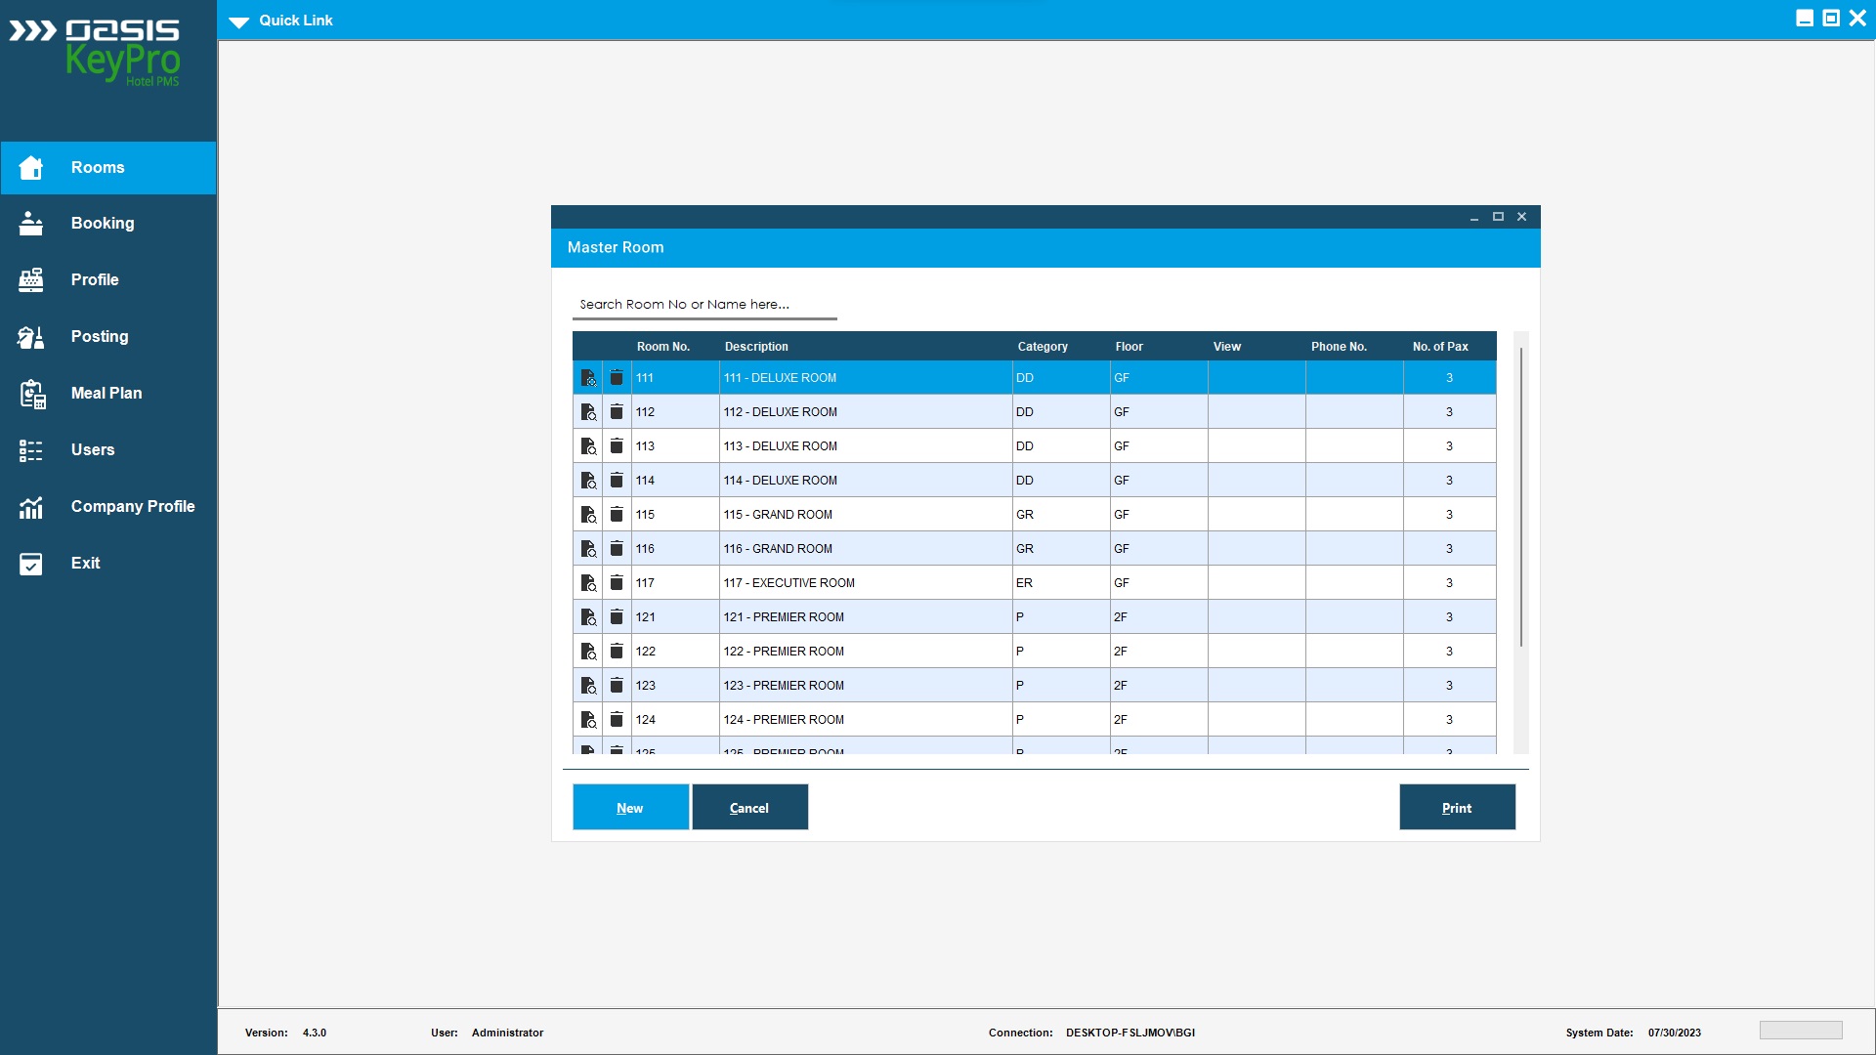The image size is (1876, 1055).
Task: Open the Meal Plan sidebar icon
Action: coord(31,394)
